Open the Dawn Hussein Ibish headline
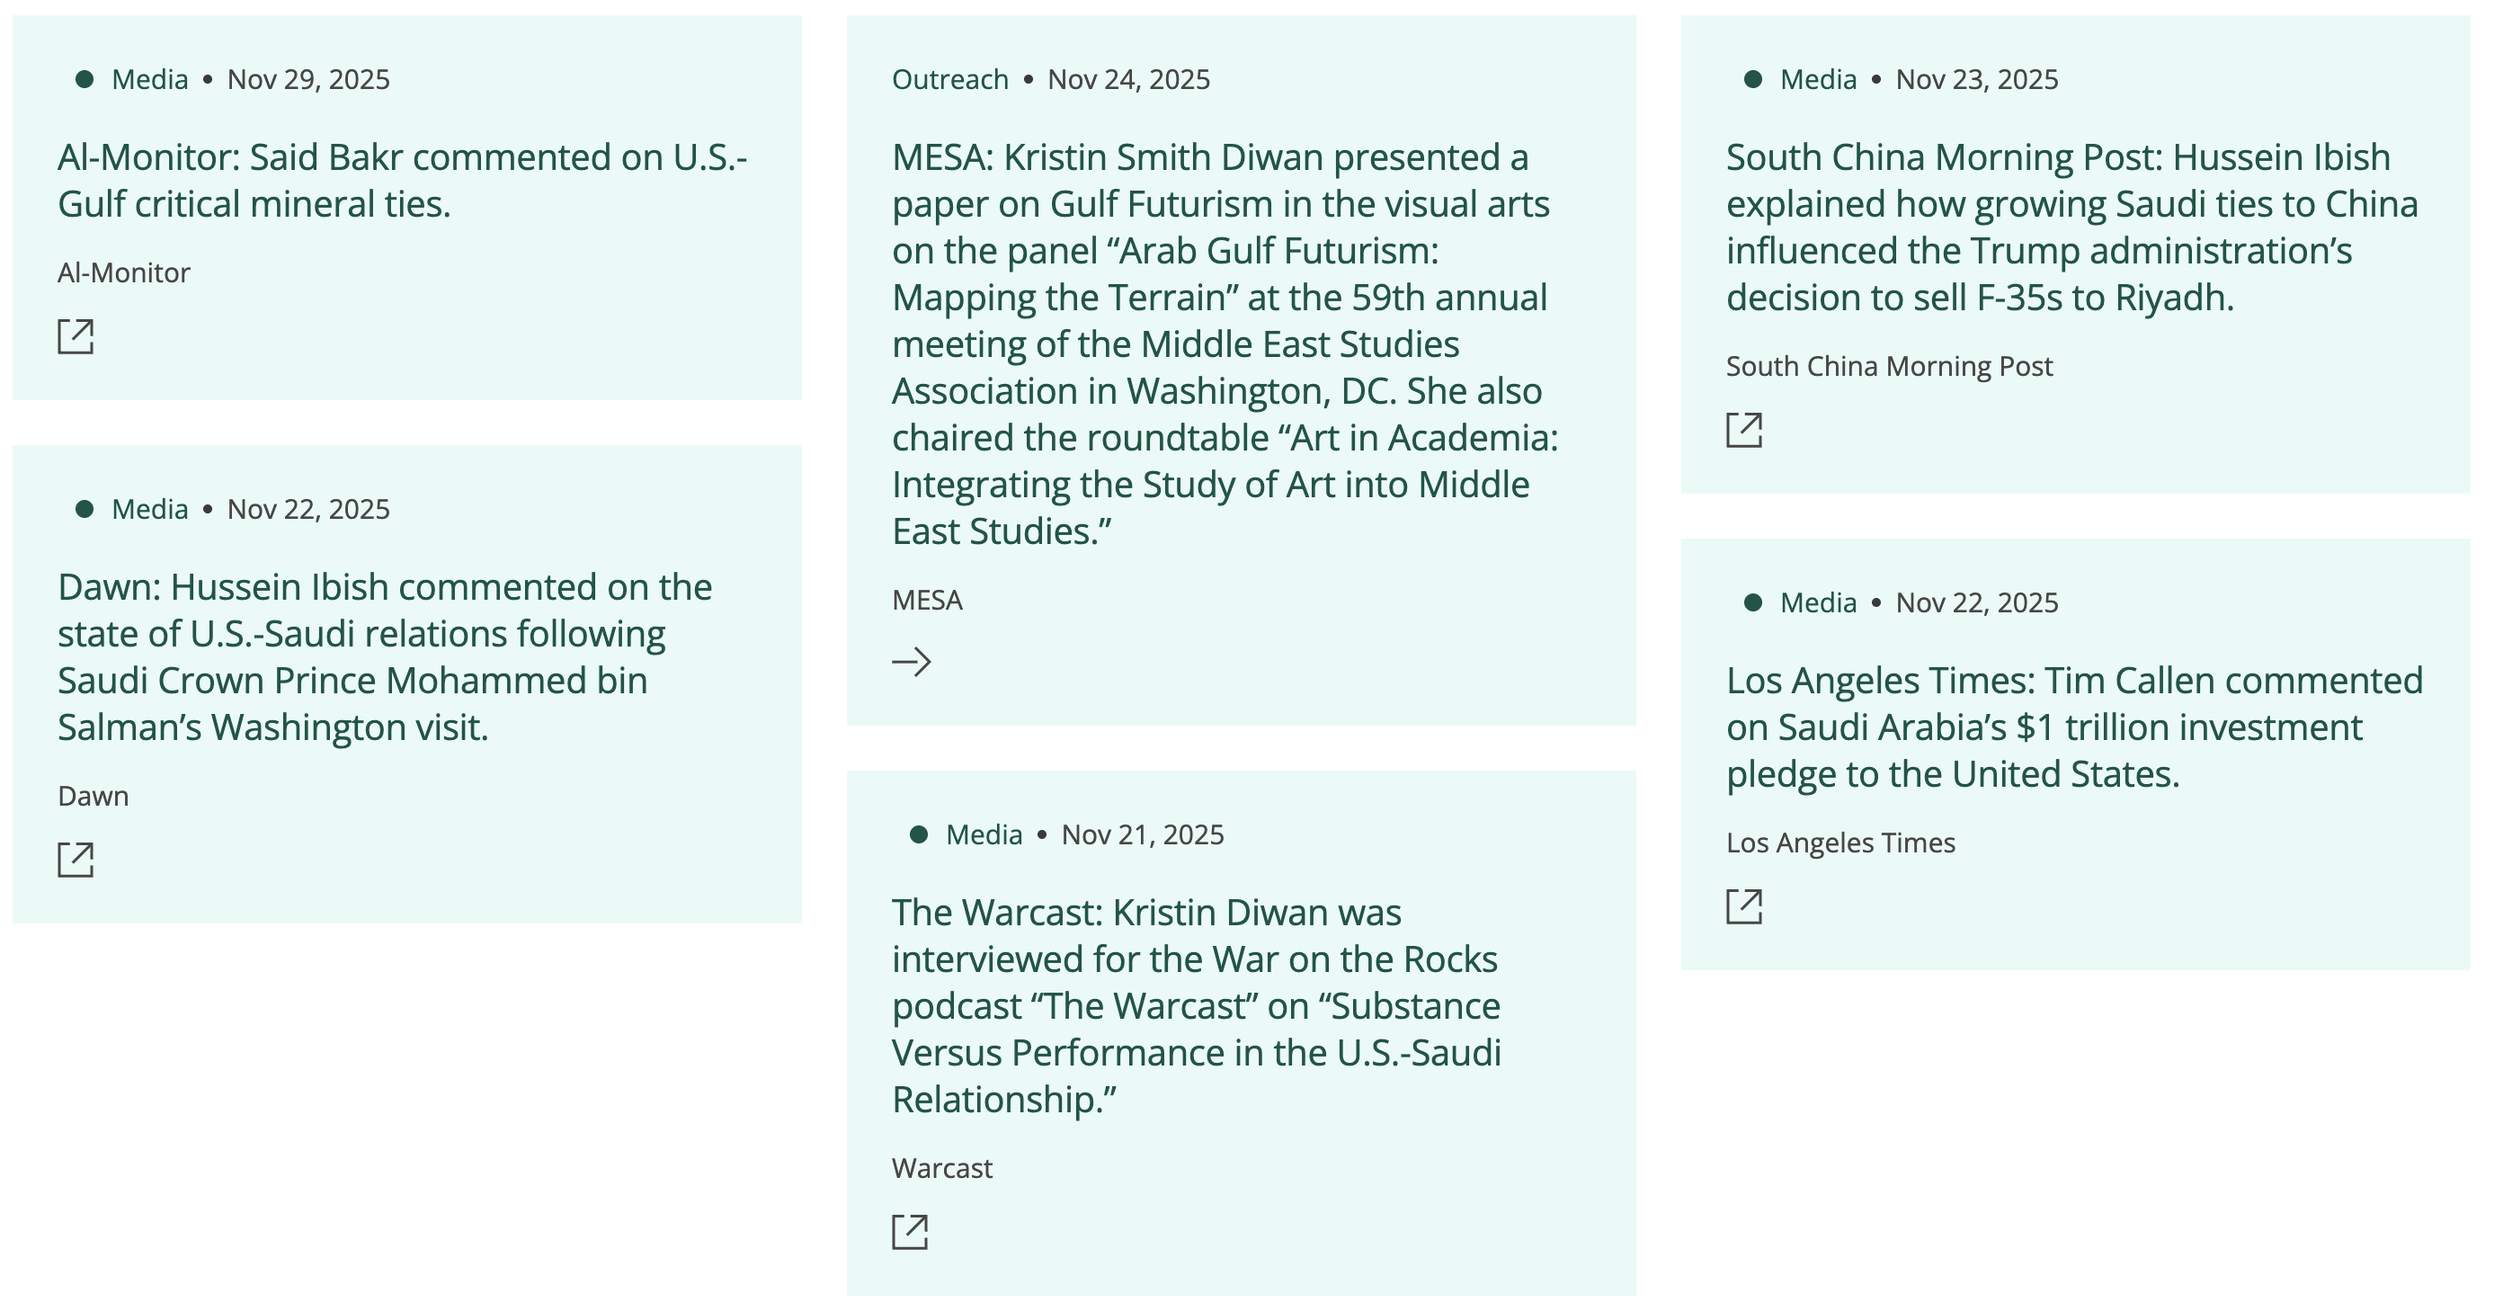 385,656
